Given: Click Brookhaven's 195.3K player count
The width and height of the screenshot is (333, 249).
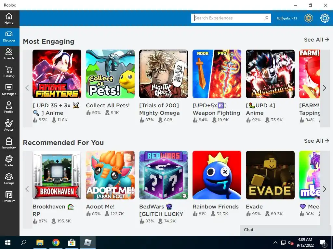Looking at the screenshot, I should (x=61, y=221).
